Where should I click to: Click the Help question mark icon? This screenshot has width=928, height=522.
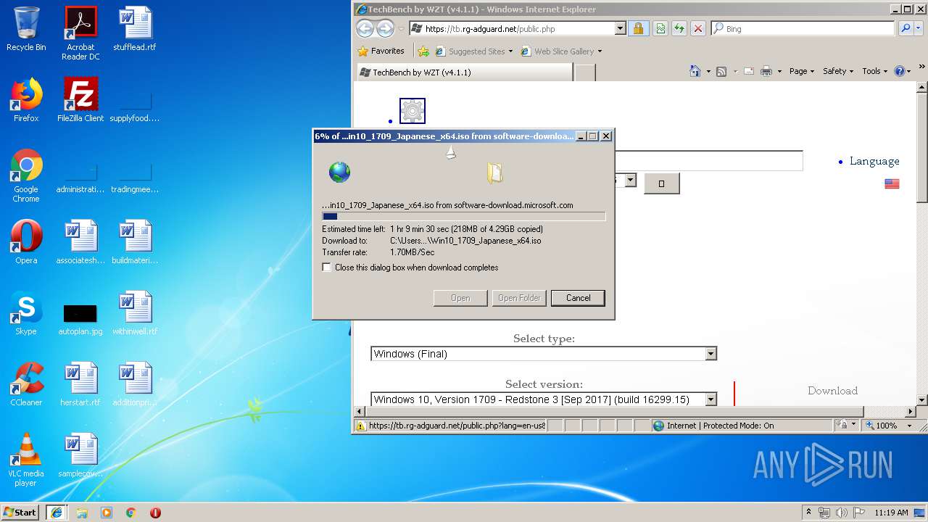[900, 71]
